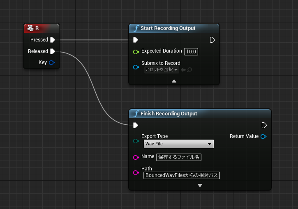Click the Export Type enum pin
Screen dimensions: 298x209
(x=136, y=141)
